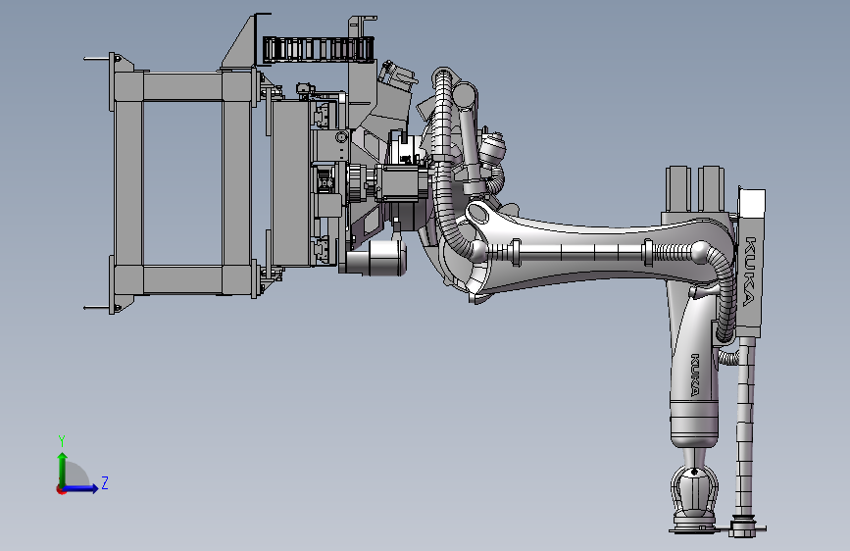The width and height of the screenshot is (850, 551).
Task: Click the red origin point of the triad
Action: tap(61, 489)
